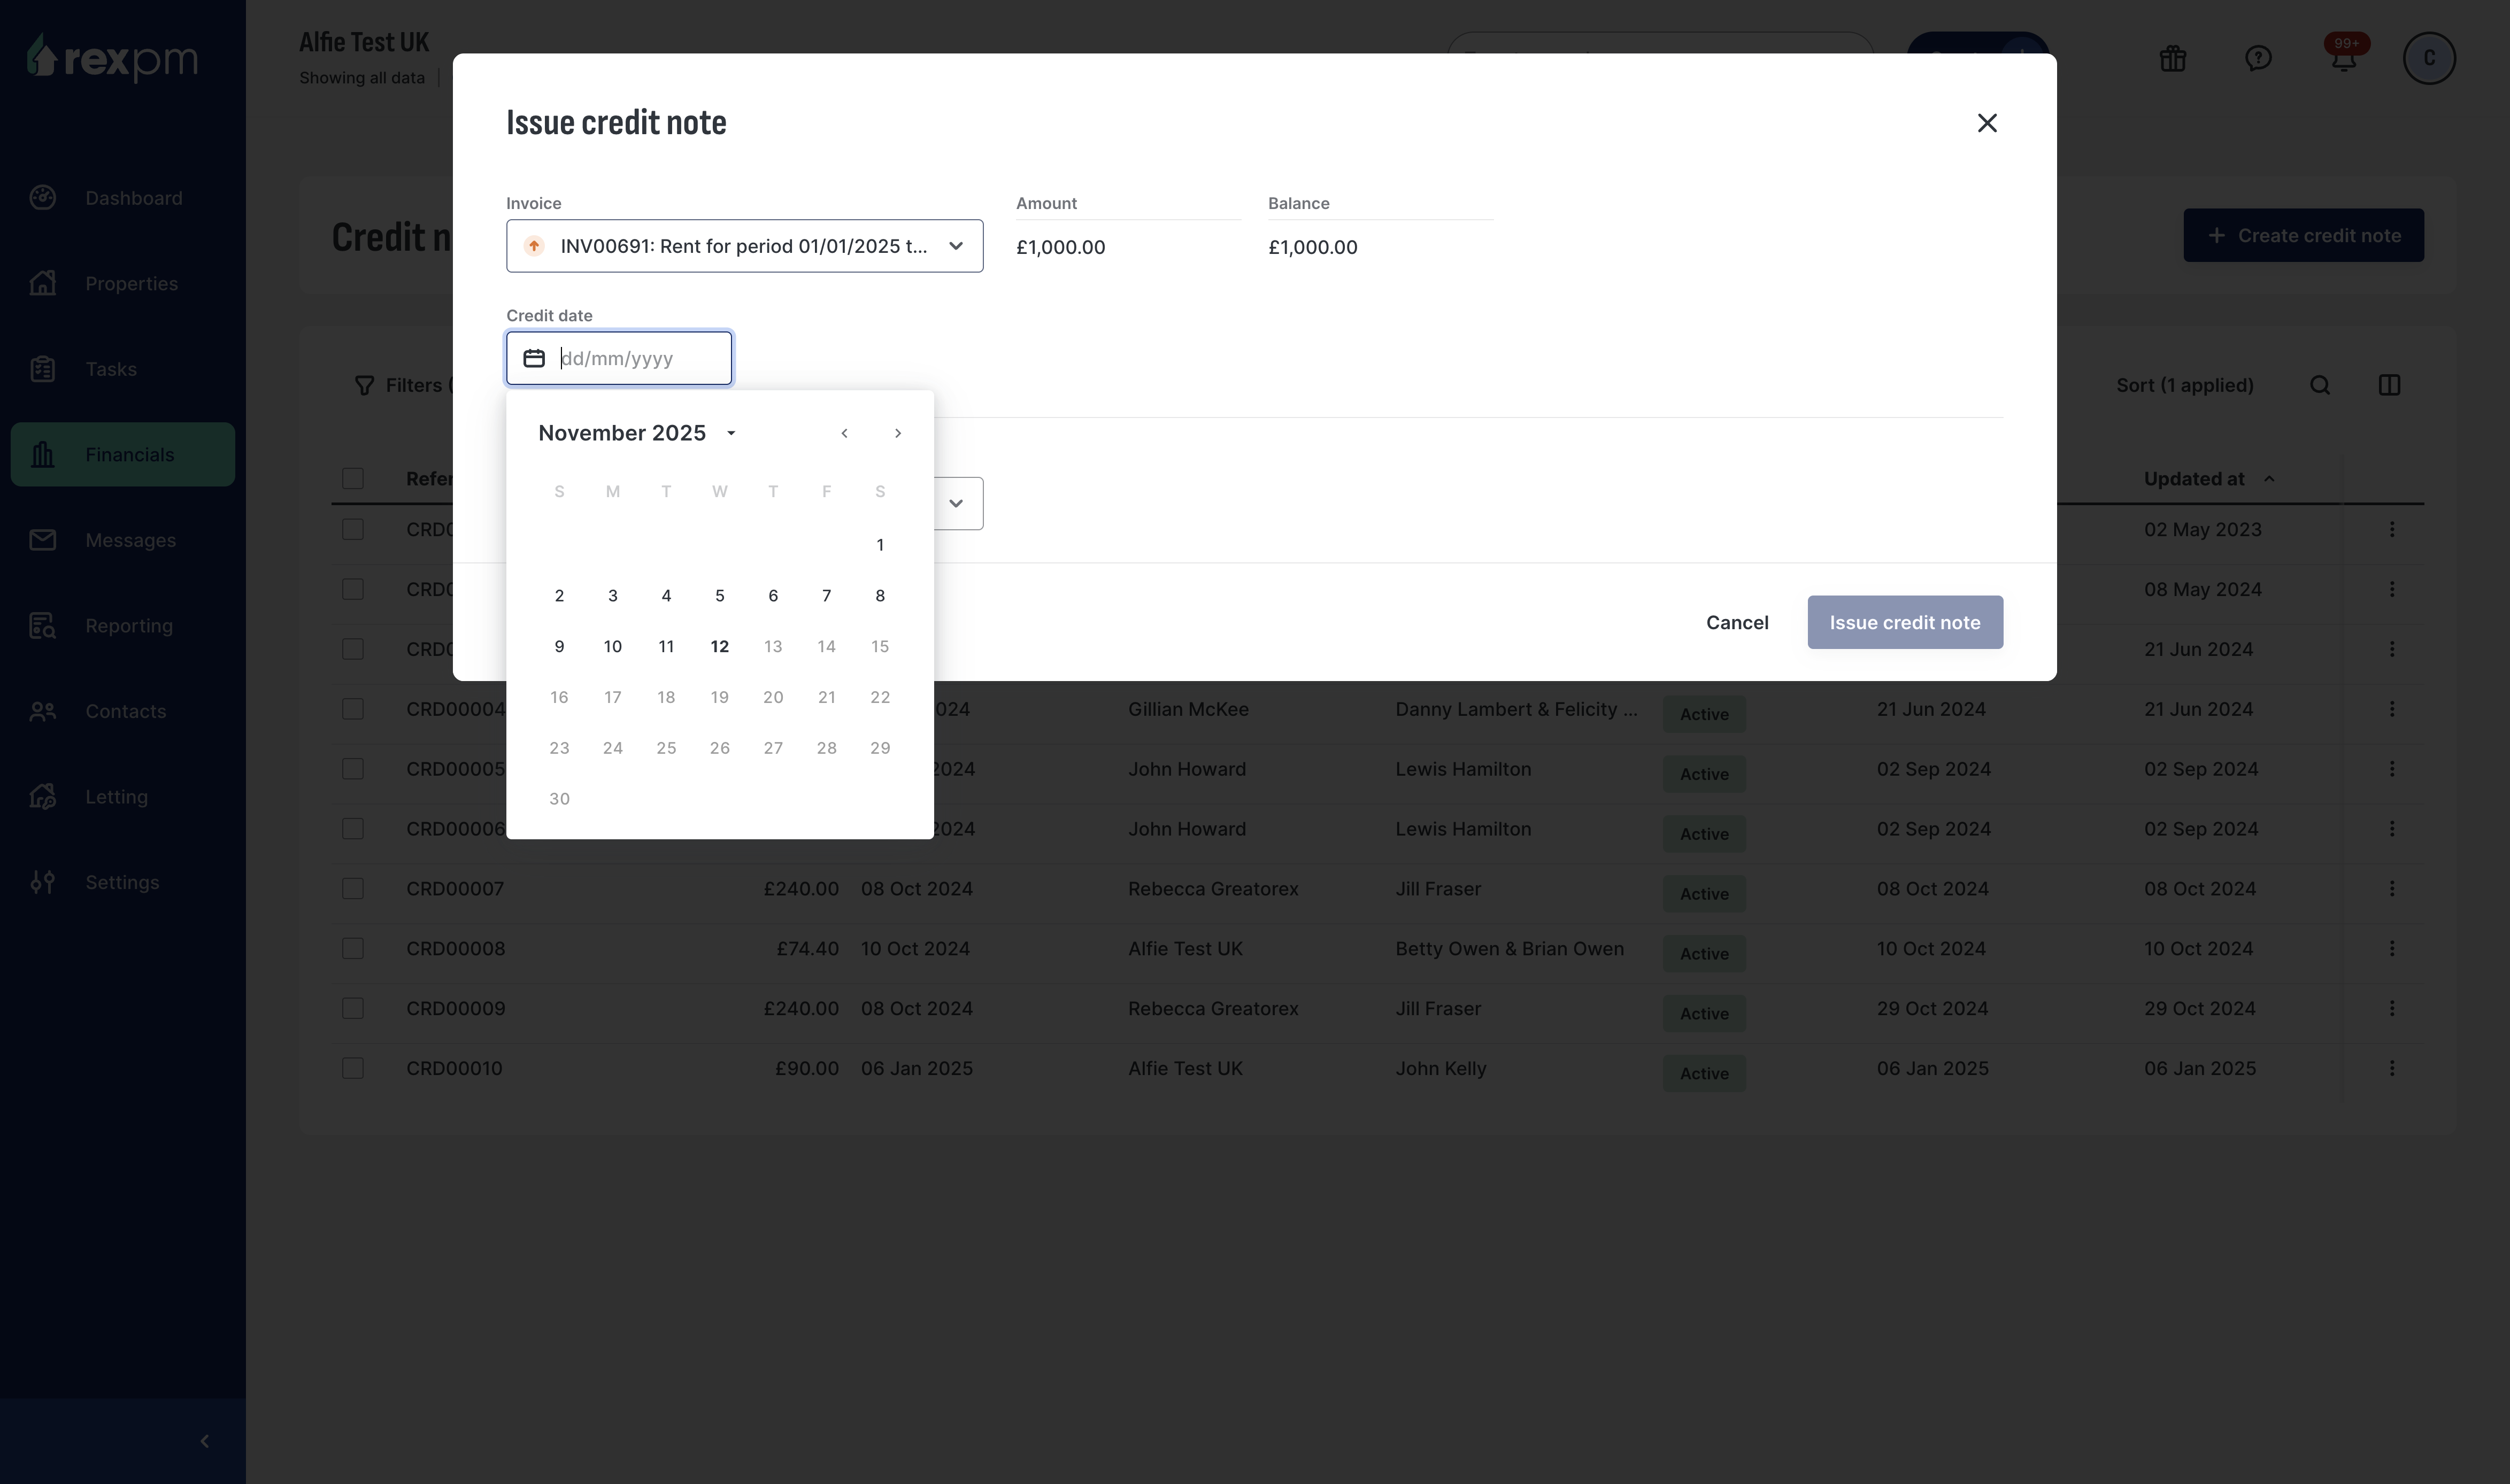The image size is (2510, 1484).
Task: Pick November 5 in the date picker
Action: click(x=719, y=596)
